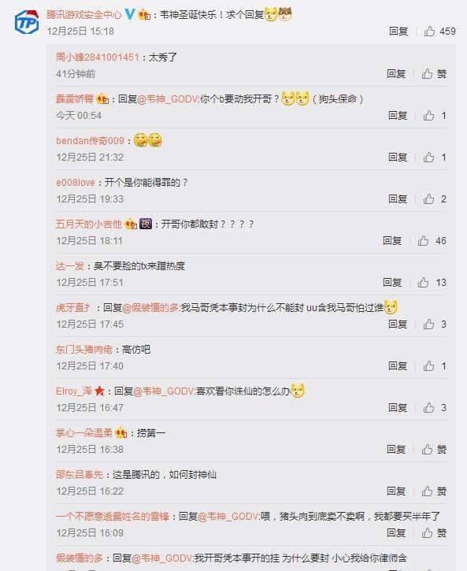Open the profile of 腾讯游戏安全中心
The height and width of the screenshot is (571, 467).
(x=83, y=14)
